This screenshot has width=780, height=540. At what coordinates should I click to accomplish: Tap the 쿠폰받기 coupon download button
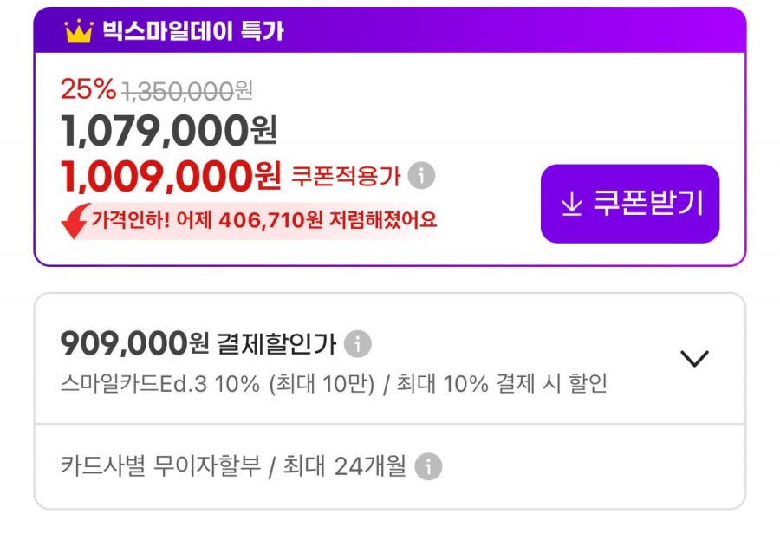coord(630,204)
